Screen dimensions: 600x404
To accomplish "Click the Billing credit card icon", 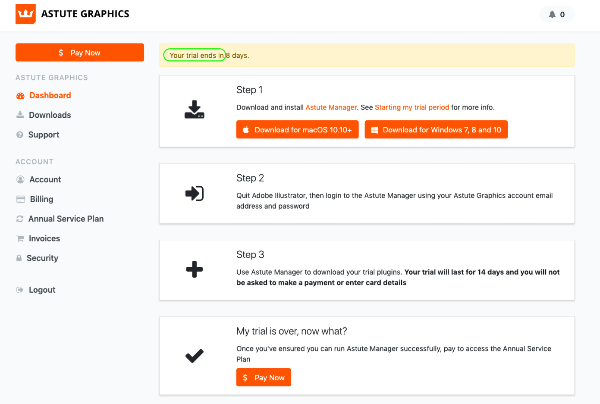I will pos(20,199).
